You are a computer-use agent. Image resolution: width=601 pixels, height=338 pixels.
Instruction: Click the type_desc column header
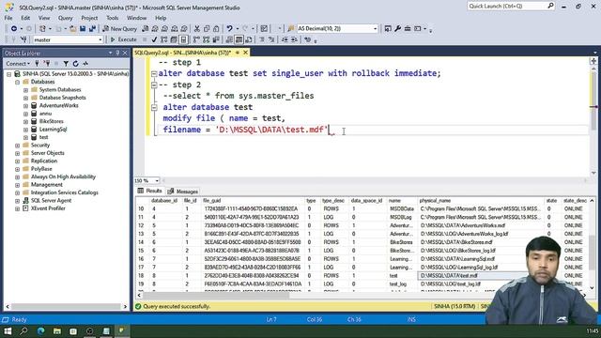(333, 201)
